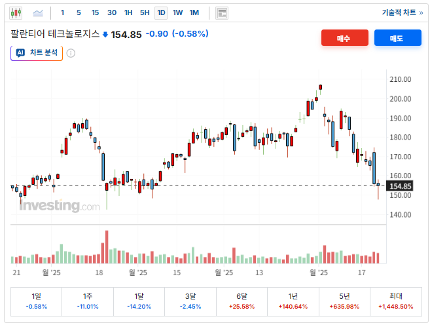Viewport: 430px width, 325px height.
Task: Click the blue down arrow by the price
Action: [105, 35]
